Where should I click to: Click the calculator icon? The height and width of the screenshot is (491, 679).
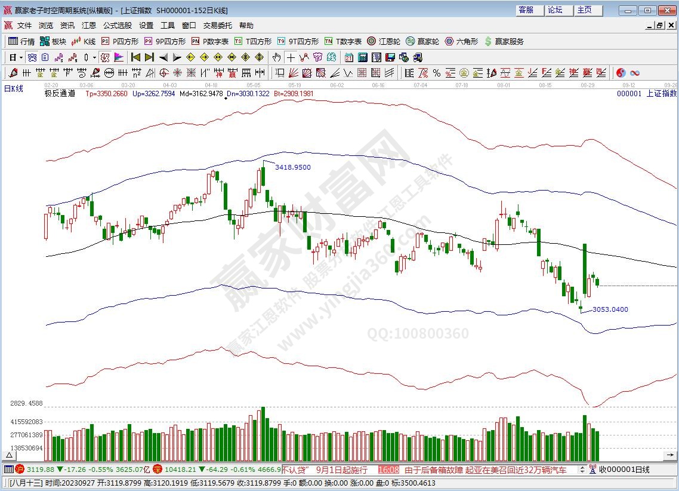pos(362,57)
